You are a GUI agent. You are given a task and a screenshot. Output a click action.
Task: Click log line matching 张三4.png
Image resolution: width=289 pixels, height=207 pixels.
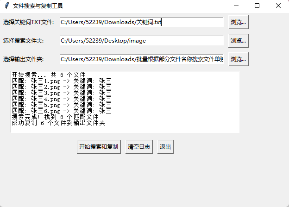(62, 99)
